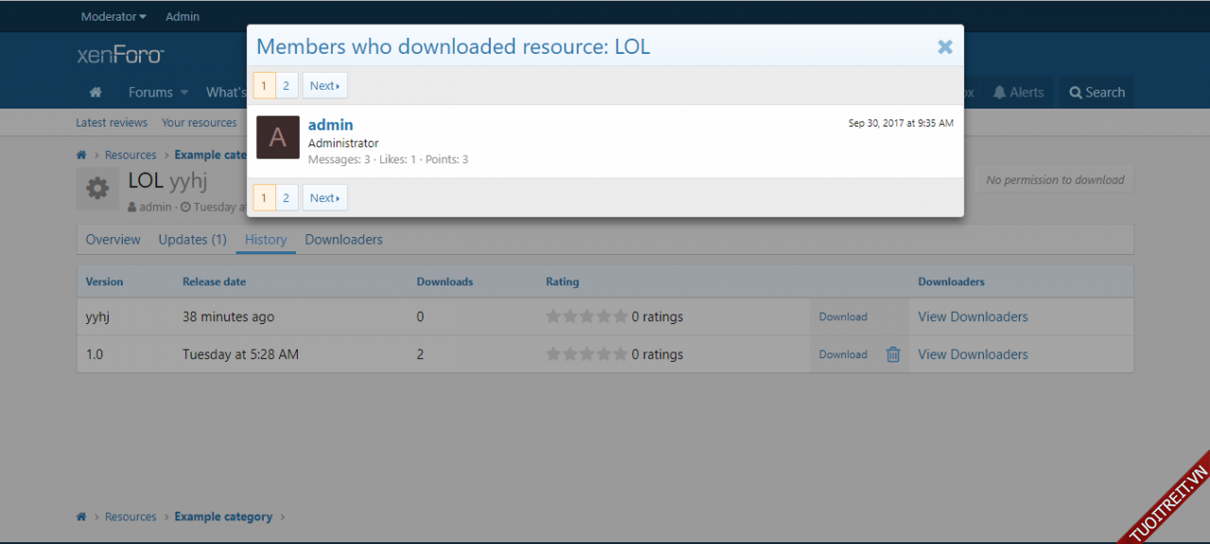Click the top Next pagination button

coord(324,86)
